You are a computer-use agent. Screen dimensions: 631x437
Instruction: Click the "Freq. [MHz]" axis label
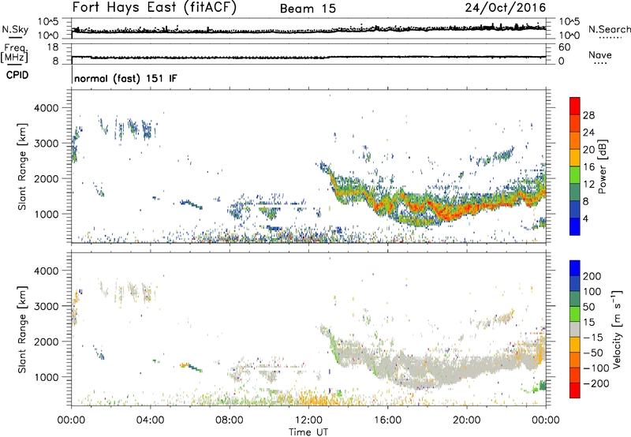[x=15, y=54]
